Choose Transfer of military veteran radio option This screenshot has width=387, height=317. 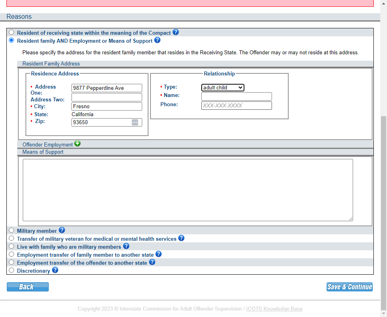click(x=11, y=238)
